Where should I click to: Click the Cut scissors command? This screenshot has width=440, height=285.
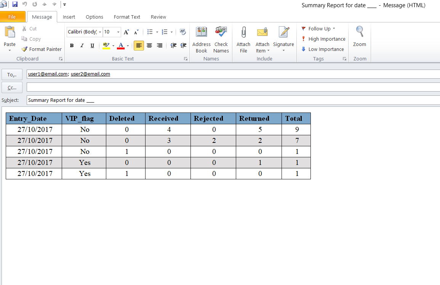click(x=29, y=28)
